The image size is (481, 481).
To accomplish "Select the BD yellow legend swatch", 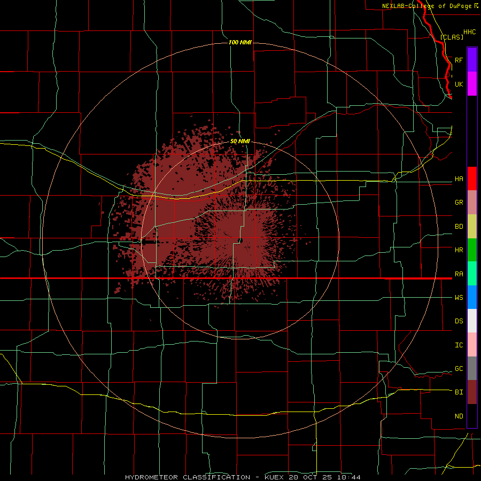I will pyautogui.click(x=472, y=227).
